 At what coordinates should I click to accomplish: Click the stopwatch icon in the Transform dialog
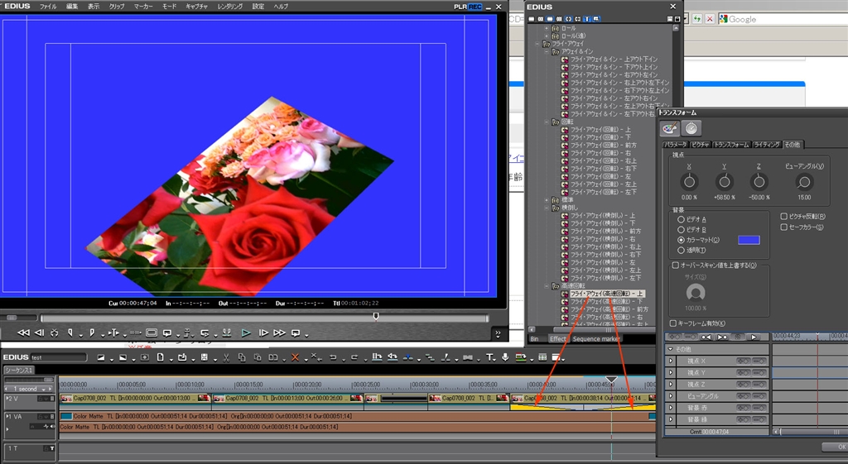[x=691, y=128]
